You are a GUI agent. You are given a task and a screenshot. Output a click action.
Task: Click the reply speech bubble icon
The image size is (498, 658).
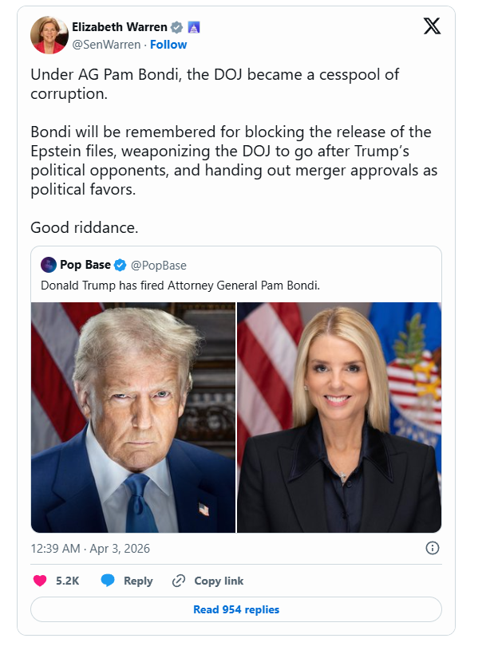click(x=108, y=581)
